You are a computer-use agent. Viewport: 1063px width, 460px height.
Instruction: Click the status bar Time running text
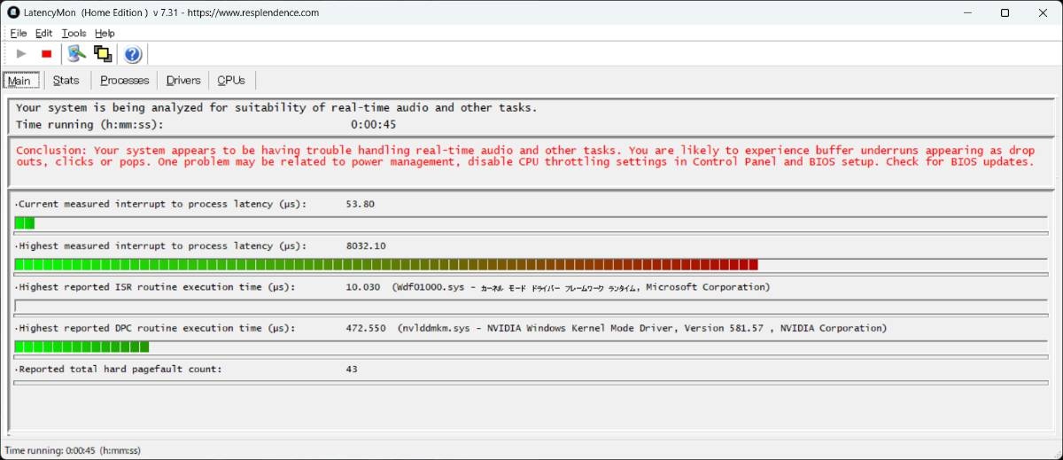(x=73, y=451)
